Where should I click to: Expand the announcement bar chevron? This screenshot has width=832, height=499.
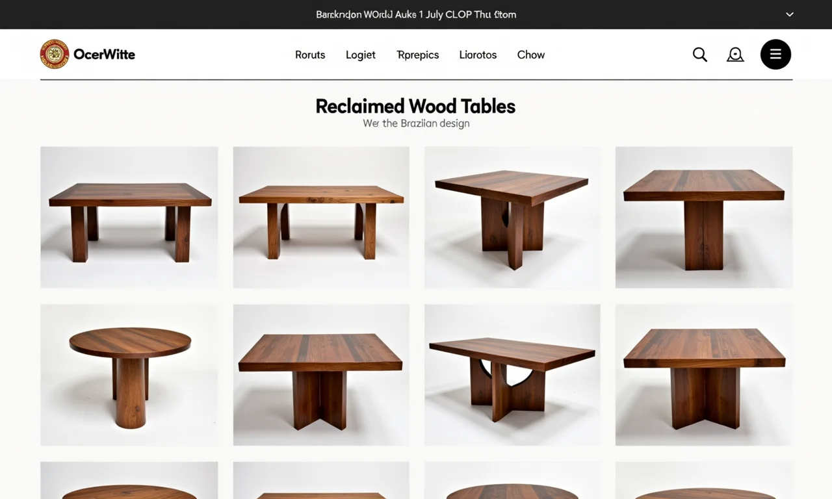[x=790, y=14]
